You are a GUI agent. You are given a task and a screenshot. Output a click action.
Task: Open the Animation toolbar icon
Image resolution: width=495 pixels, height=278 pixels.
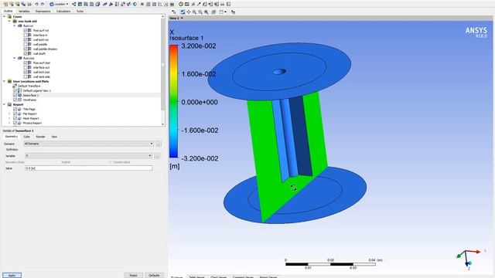click(187, 4)
